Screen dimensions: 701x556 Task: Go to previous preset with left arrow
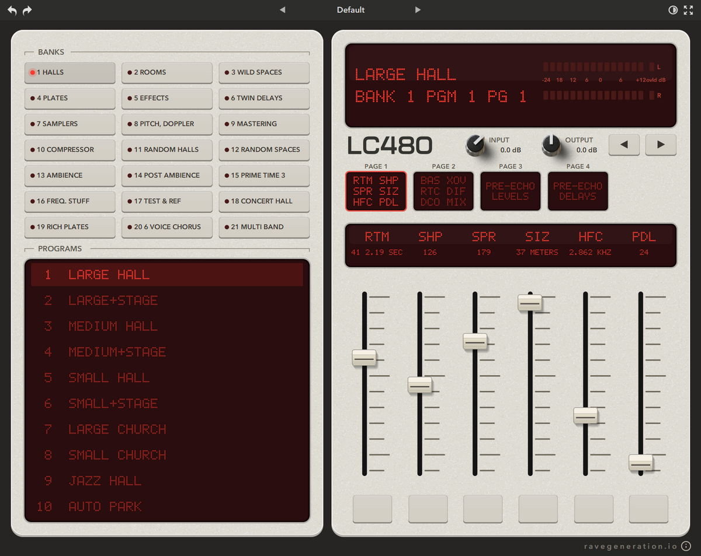tap(283, 10)
